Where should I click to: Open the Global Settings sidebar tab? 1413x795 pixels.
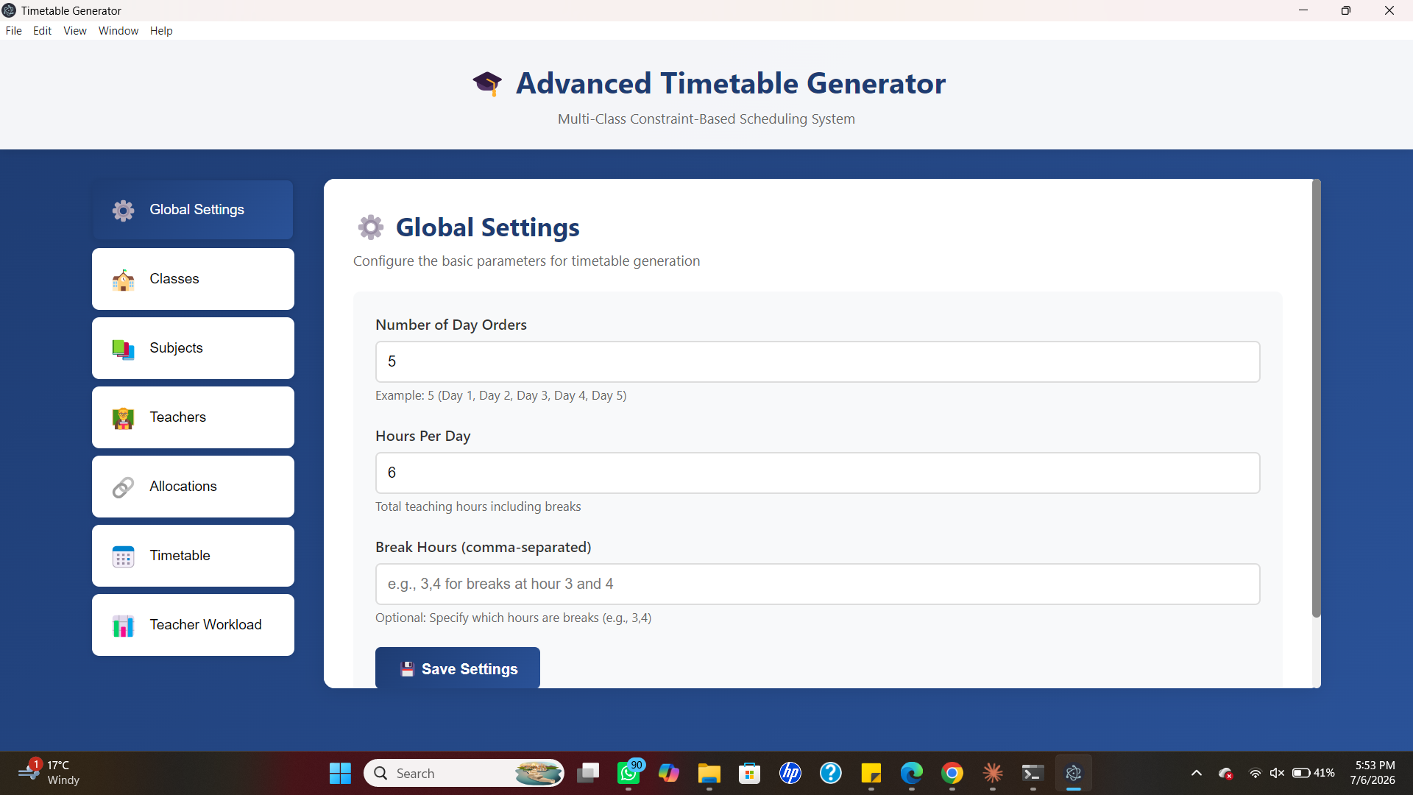pyautogui.click(x=193, y=210)
